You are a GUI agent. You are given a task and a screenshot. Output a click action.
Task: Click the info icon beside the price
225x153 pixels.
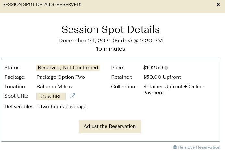point(166,68)
